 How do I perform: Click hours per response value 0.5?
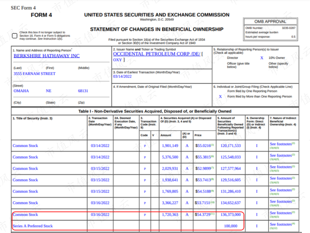pyautogui.click(x=293, y=37)
